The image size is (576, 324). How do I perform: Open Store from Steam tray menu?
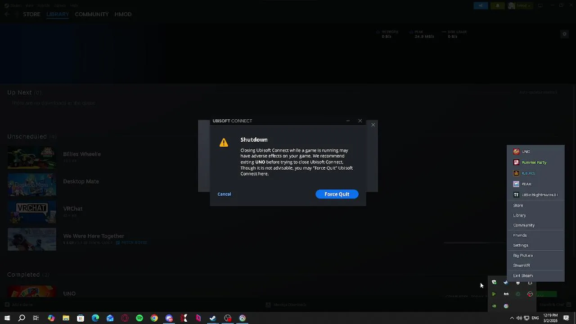535,205
